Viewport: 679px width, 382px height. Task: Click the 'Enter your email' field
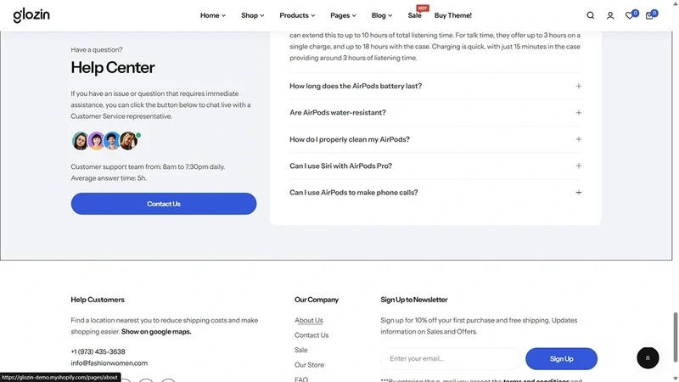[451, 358]
